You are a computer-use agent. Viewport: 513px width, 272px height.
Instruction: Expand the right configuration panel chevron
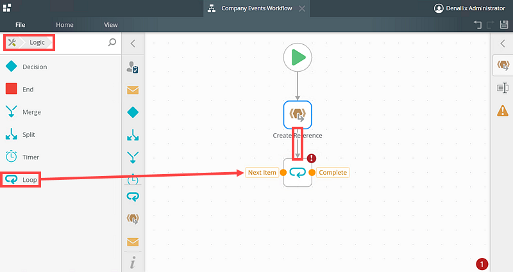[503, 44]
